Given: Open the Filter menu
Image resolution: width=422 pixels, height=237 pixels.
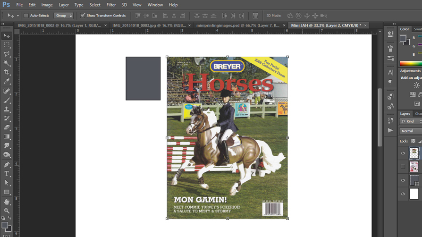Looking at the screenshot, I should pos(111,5).
